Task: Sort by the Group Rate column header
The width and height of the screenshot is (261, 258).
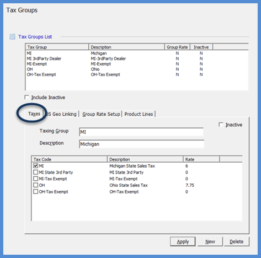Action: pyautogui.click(x=177, y=47)
